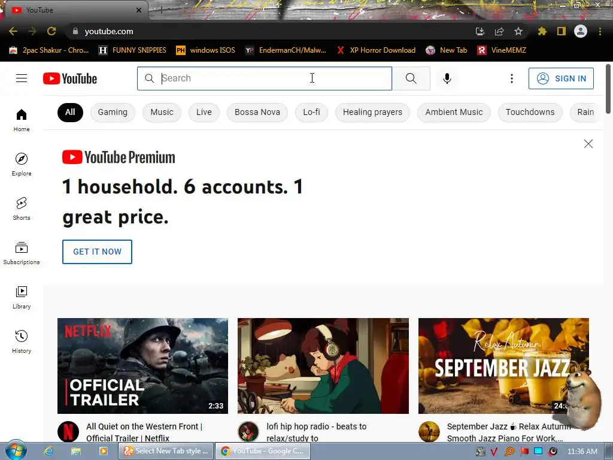613x460 pixels.
Task: Start voice search with microphone icon
Action: coord(447,78)
